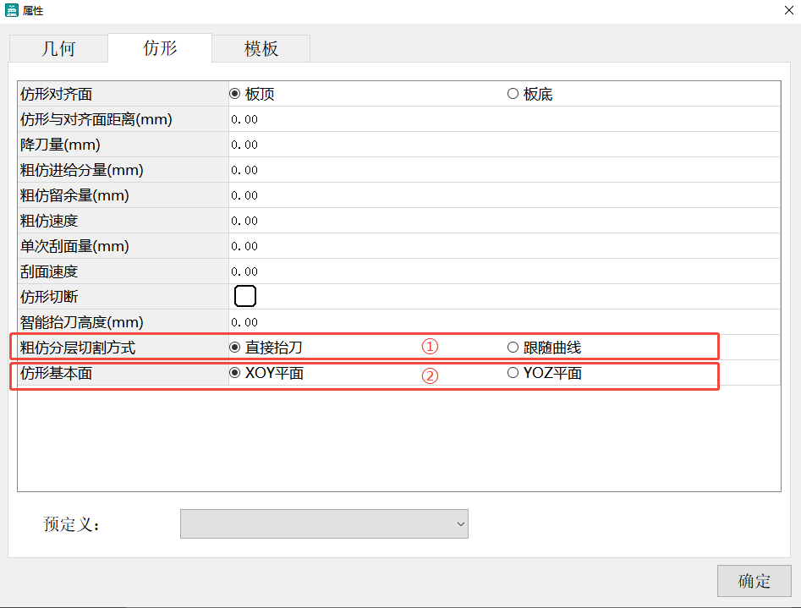801x608 pixels.
Task: Open the 模板 tab
Action: (x=261, y=48)
